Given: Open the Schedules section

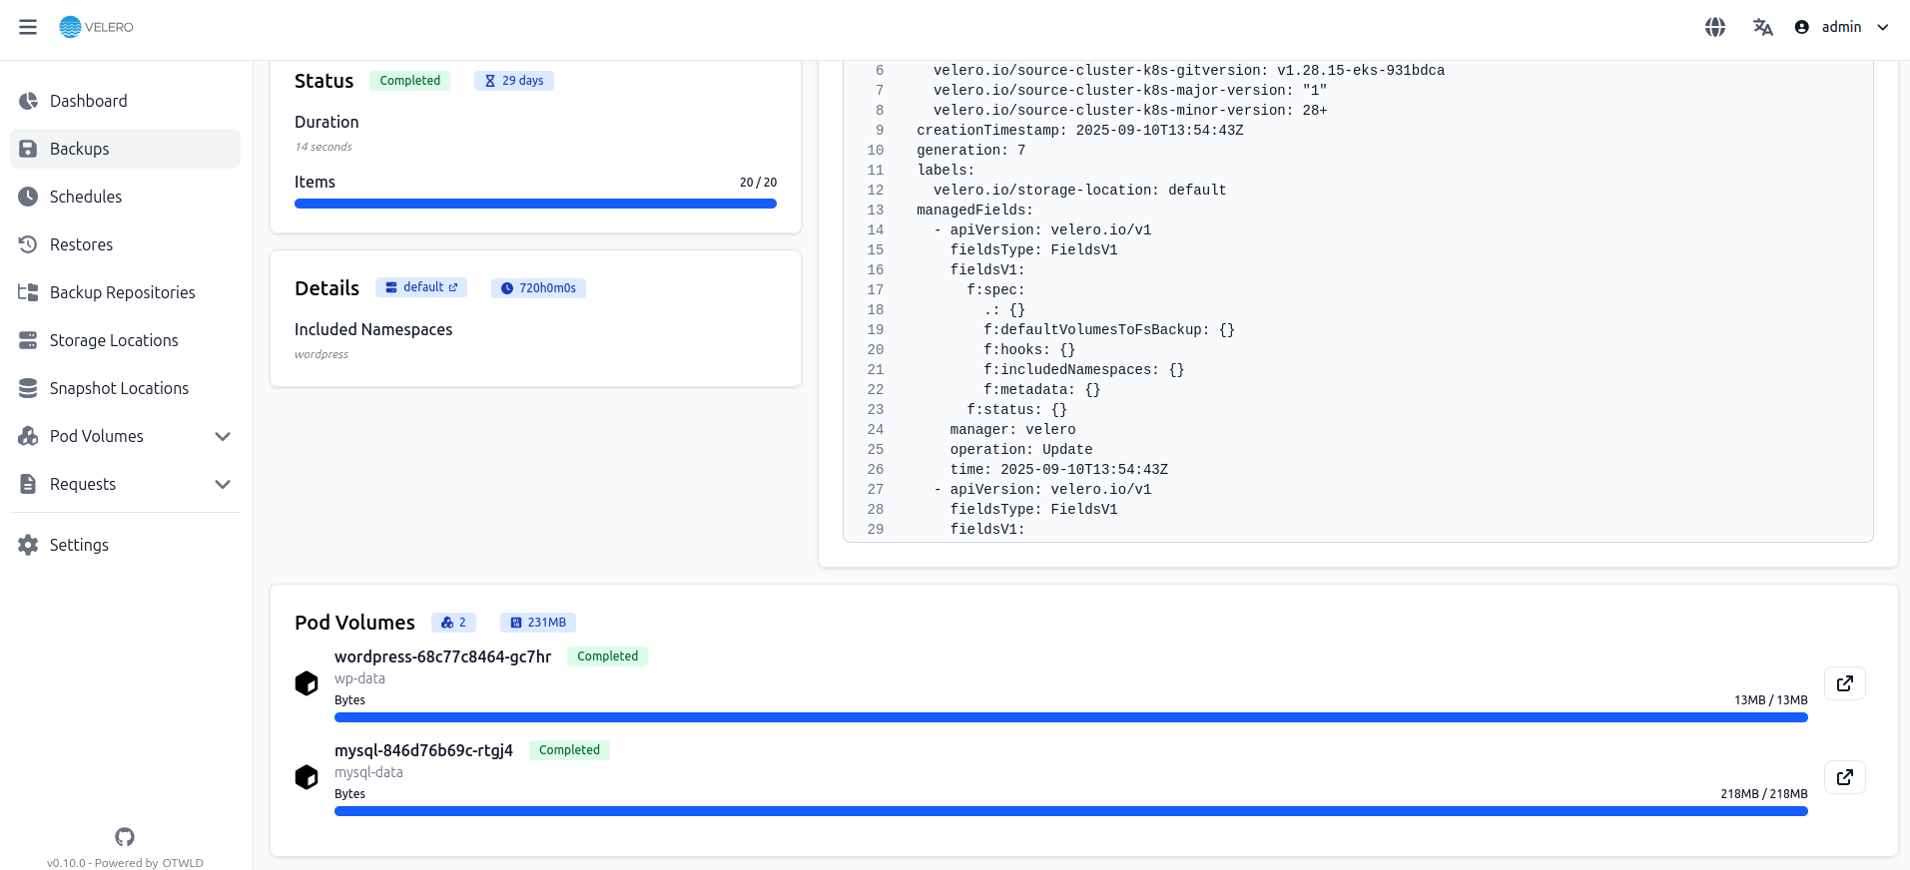Looking at the screenshot, I should tap(86, 197).
